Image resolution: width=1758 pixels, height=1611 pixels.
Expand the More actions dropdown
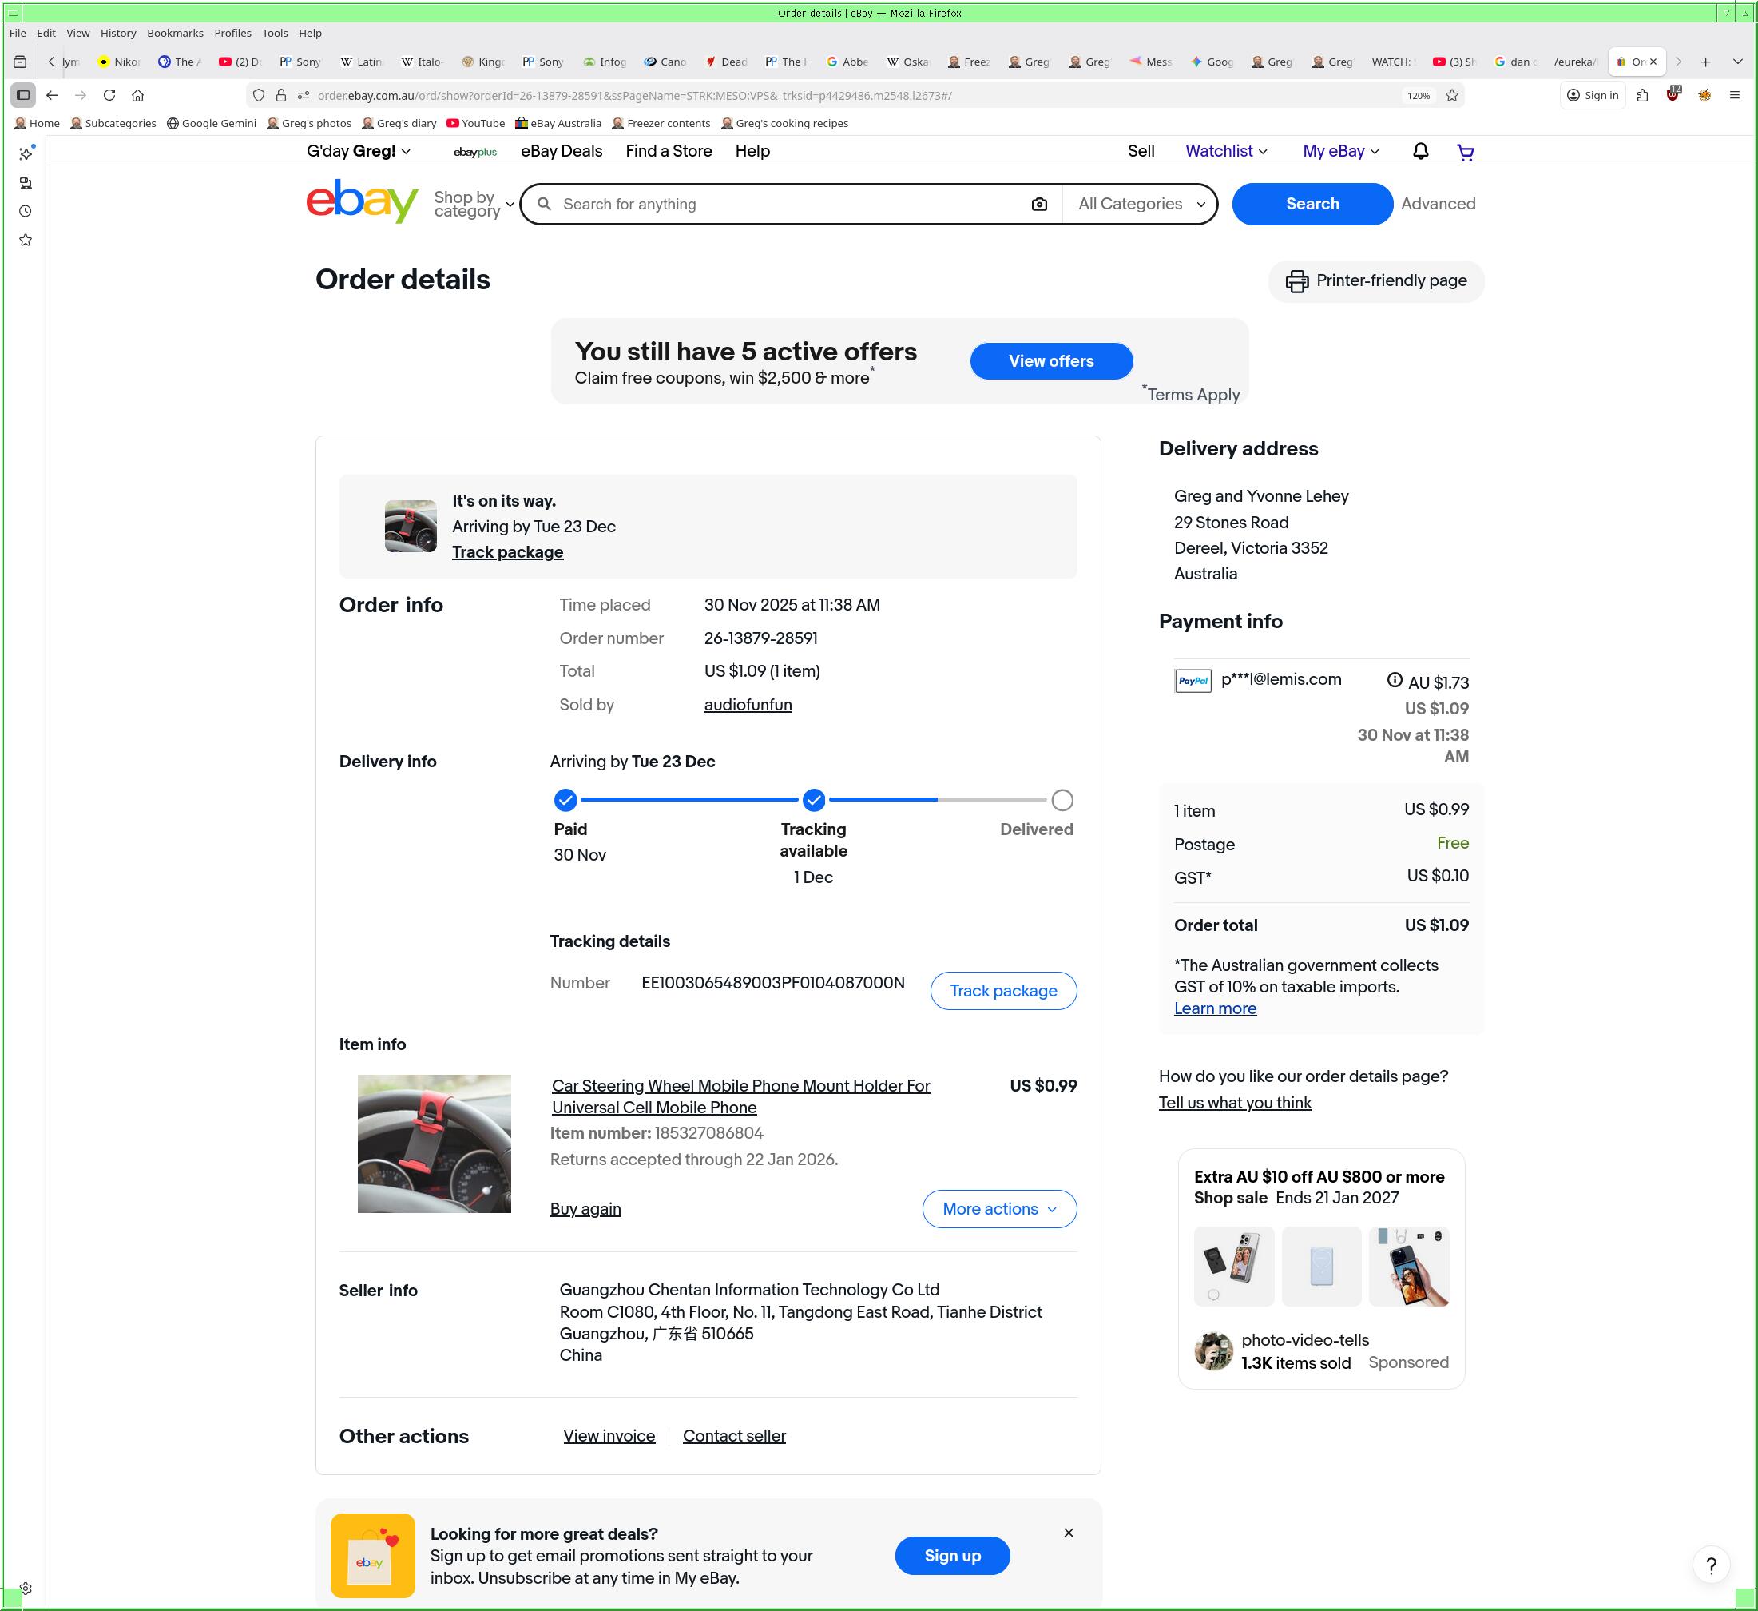pos(999,1209)
